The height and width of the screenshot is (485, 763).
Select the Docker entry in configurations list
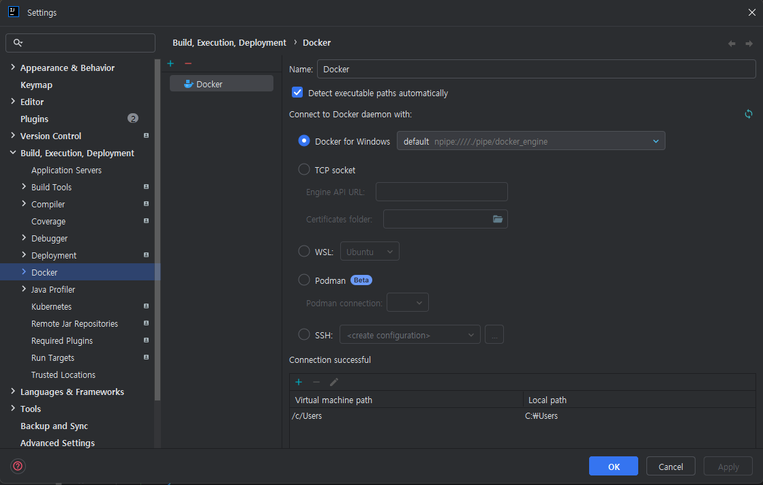pos(222,84)
